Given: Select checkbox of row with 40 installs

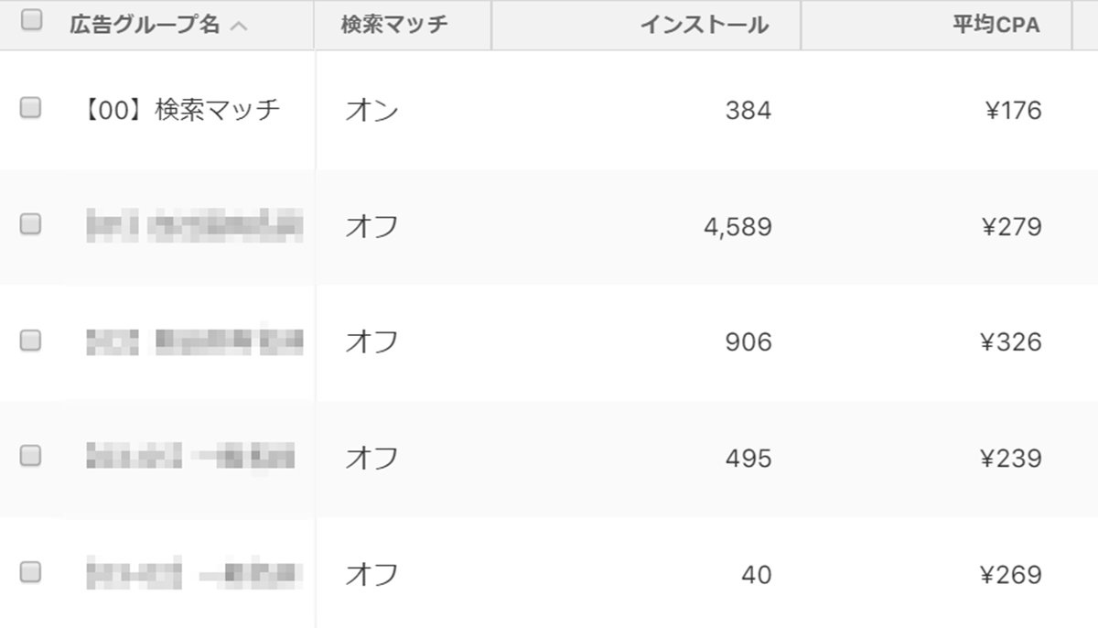Looking at the screenshot, I should pos(31,573).
